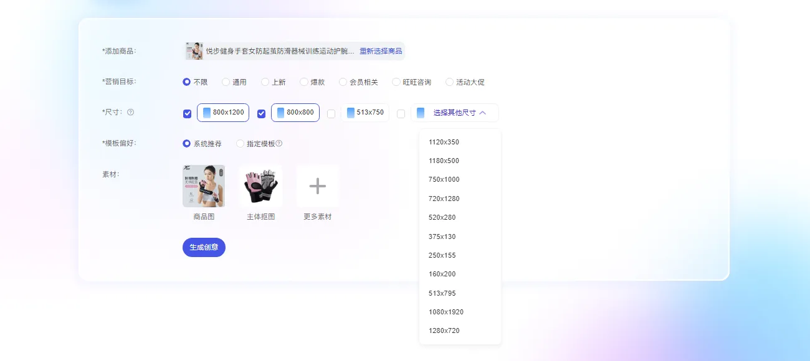Uncheck the 800x1200 size checkbox
The height and width of the screenshot is (361, 810).
pyautogui.click(x=187, y=114)
